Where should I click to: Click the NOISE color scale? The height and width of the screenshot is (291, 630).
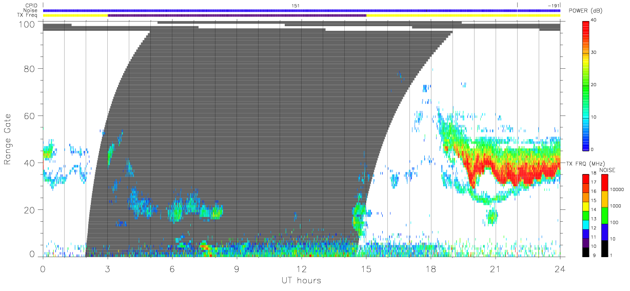605,215
